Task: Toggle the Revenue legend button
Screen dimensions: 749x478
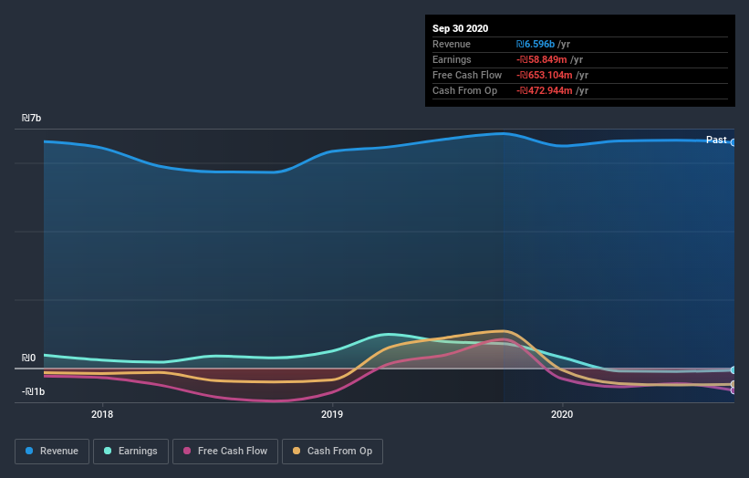Action: pyautogui.click(x=52, y=452)
